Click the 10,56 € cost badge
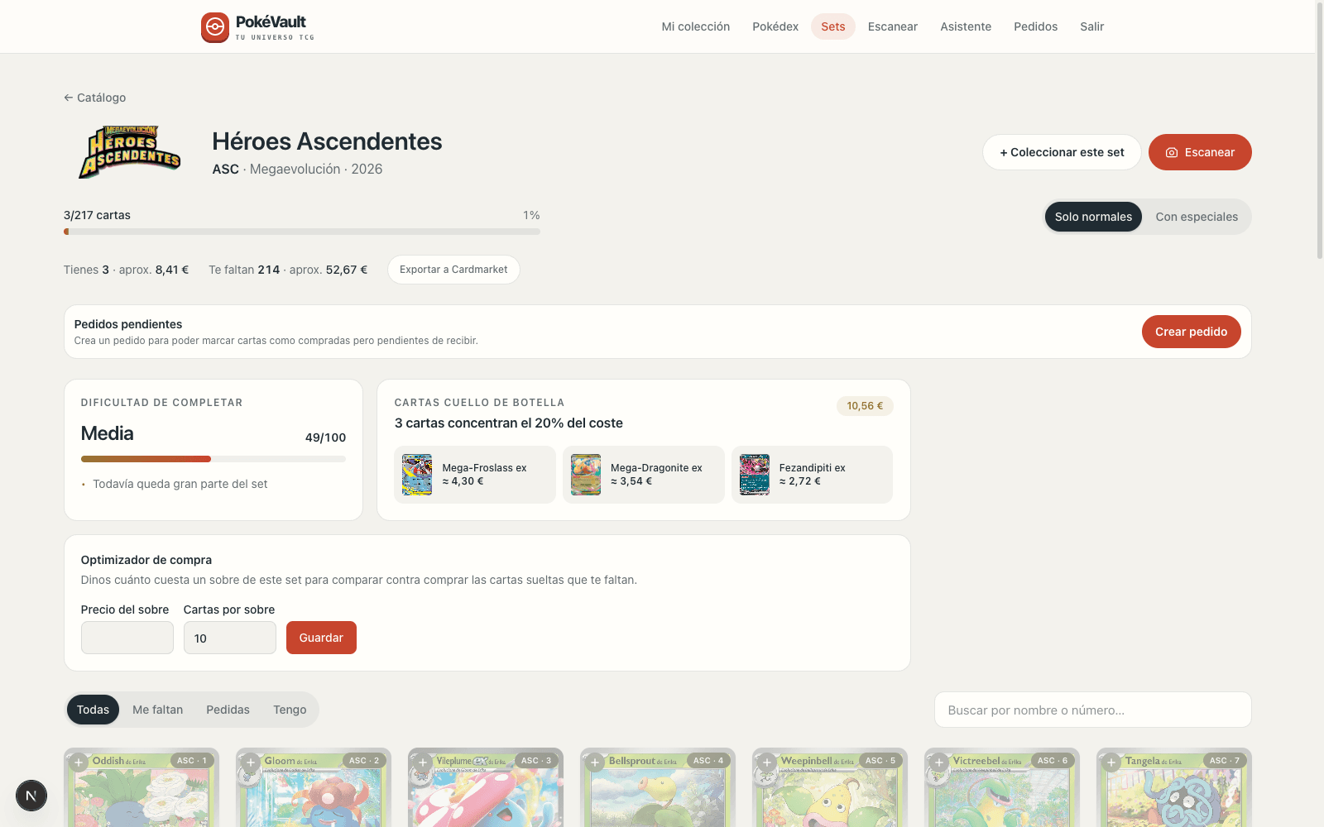The width and height of the screenshot is (1324, 827). (x=865, y=406)
